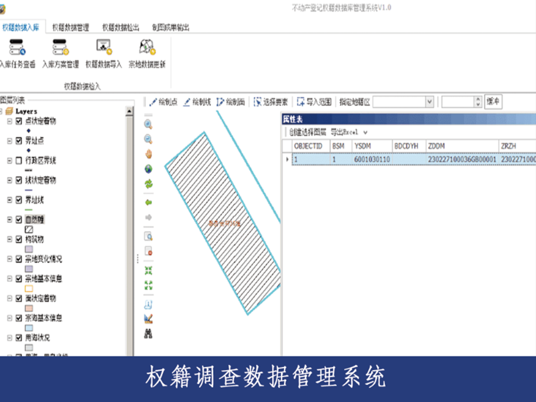Uncheck the 界址点 layer checkbox
Viewport: 536px width, 402px height.
(19, 141)
